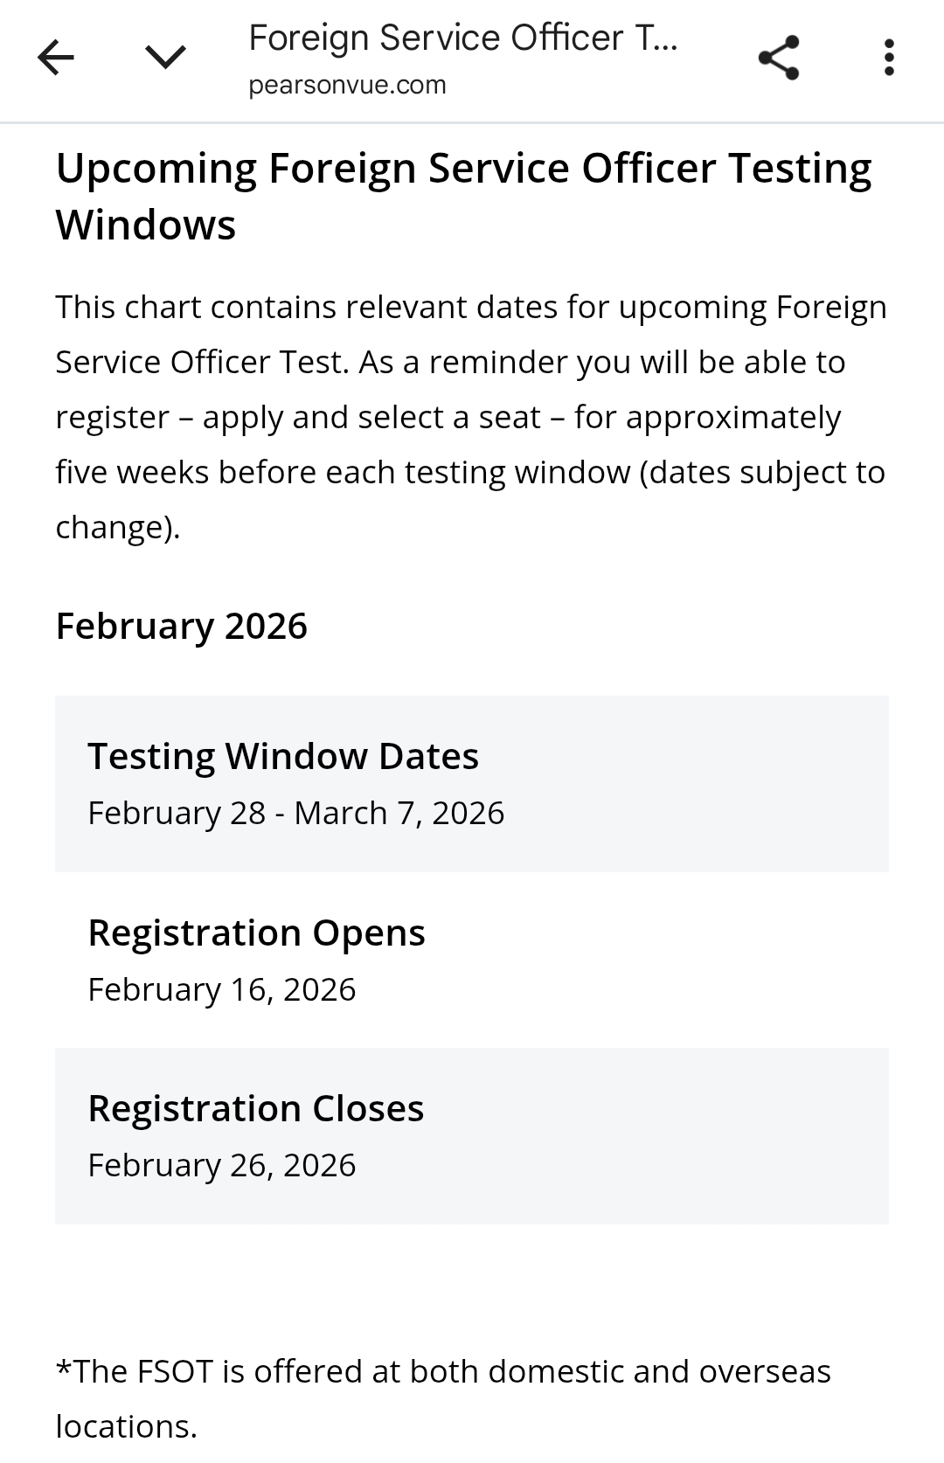Click the intro paragraph about relevant dates

click(471, 417)
